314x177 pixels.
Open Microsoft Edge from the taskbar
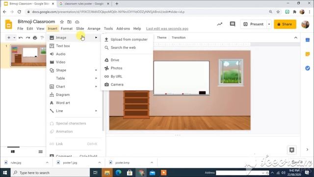coord(118,173)
